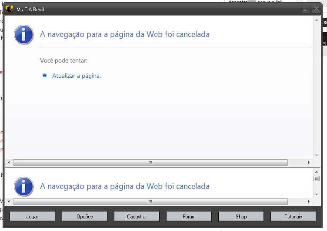Click the blue info icon in upper pane
The image size is (327, 231).
pos(23,34)
